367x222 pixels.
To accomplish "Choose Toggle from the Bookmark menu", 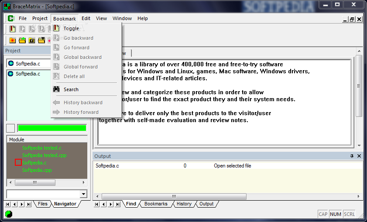I will point(86,28).
